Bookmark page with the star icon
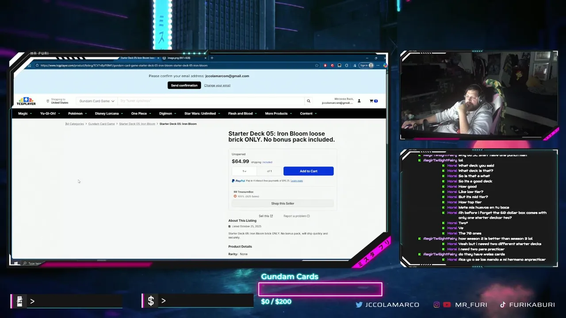This screenshot has width=566, height=318. tap(317, 65)
